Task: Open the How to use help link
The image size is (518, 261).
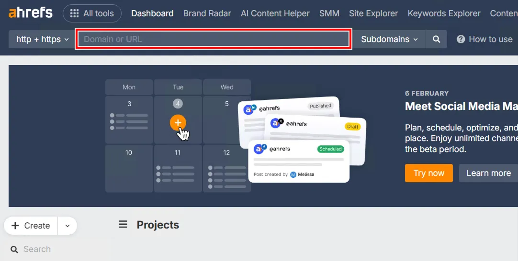Action: click(x=484, y=39)
